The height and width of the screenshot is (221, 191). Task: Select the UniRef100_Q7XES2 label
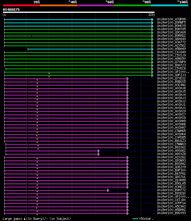(171, 78)
